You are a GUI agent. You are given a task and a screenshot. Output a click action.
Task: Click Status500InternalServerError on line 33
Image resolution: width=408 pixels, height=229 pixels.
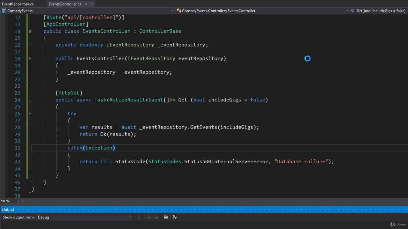click(x=226, y=162)
